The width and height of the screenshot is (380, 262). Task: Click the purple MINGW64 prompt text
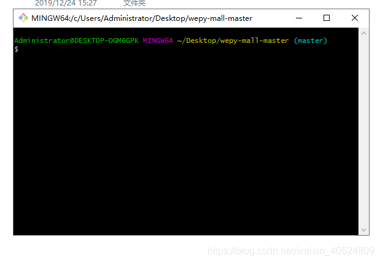click(x=158, y=40)
